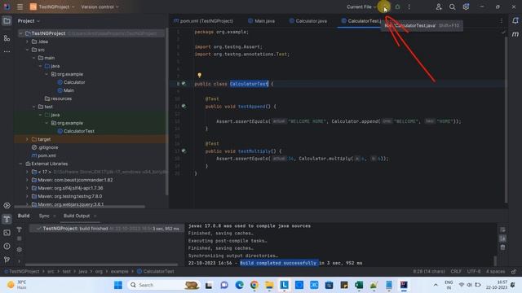Clear build output with trash icon
This screenshot has height=293, width=522.
[x=502, y=247]
